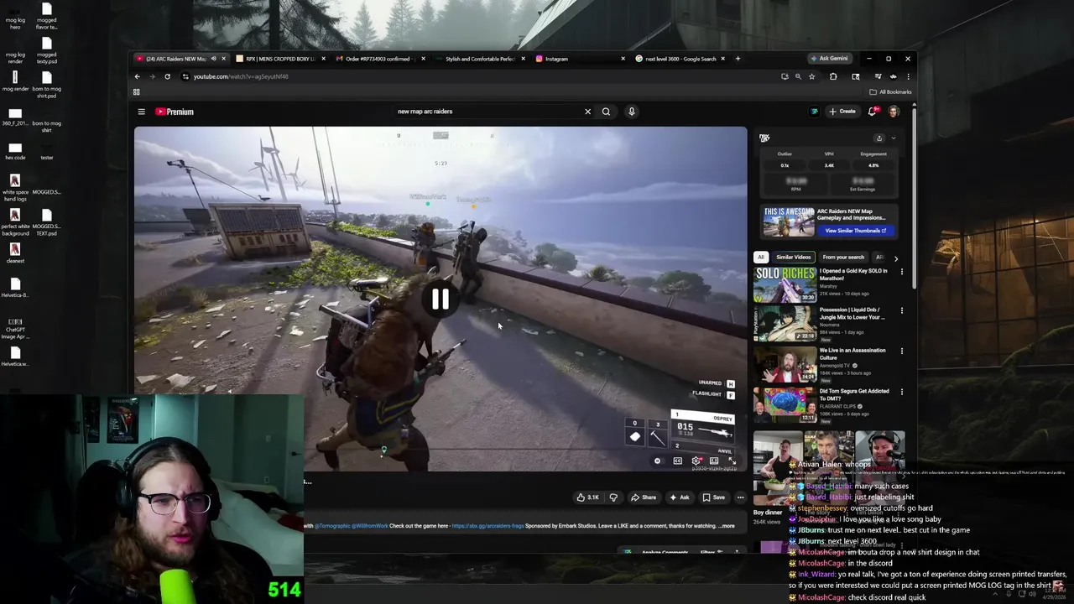Click the Ask button below the video

680,497
